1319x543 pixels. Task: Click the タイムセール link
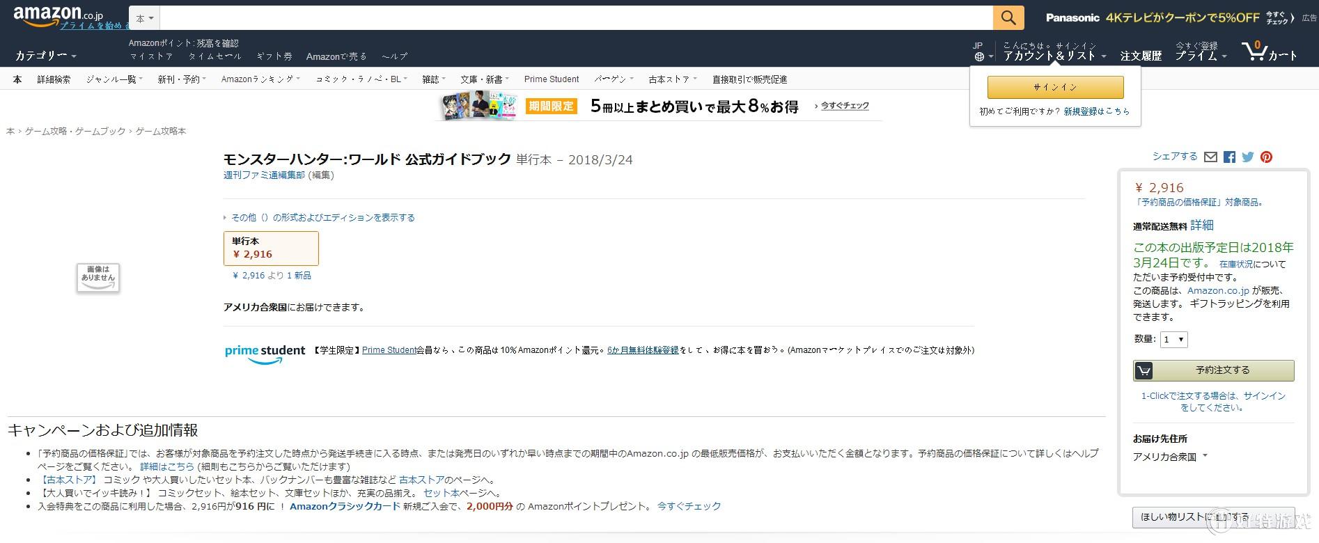(x=214, y=56)
